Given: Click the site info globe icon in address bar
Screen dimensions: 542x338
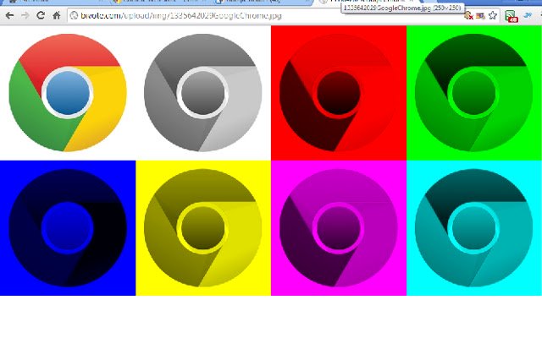Looking at the screenshot, I should (x=74, y=15).
